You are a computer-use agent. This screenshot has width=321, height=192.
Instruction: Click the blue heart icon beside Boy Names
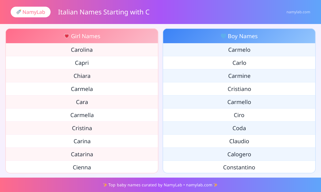(x=223, y=36)
